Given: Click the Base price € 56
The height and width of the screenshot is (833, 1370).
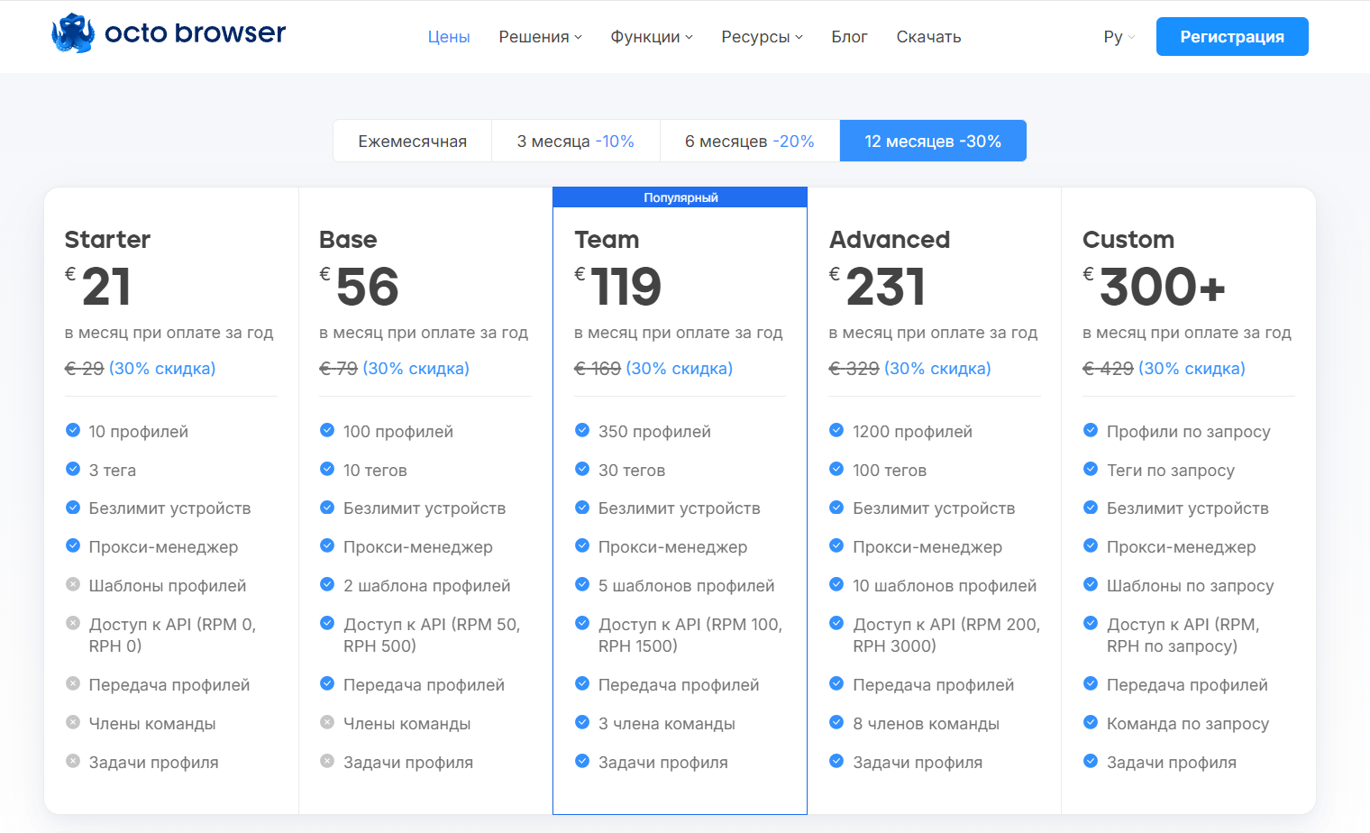Looking at the screenshot, I should click(x=359, y=287).
